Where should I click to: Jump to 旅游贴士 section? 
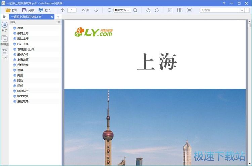pyautogui.click(x=23, y=91)
